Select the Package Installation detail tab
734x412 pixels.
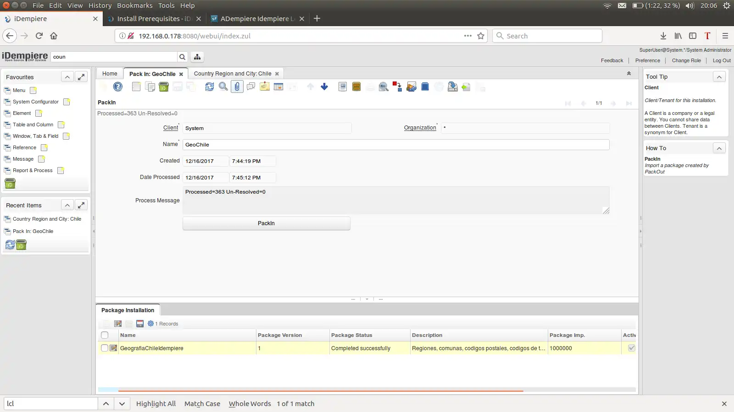click(128, 310)
